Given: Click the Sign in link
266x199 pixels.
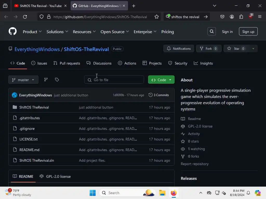Looking at the screenshot, I should pyautogui.click(x=227, y=32).
